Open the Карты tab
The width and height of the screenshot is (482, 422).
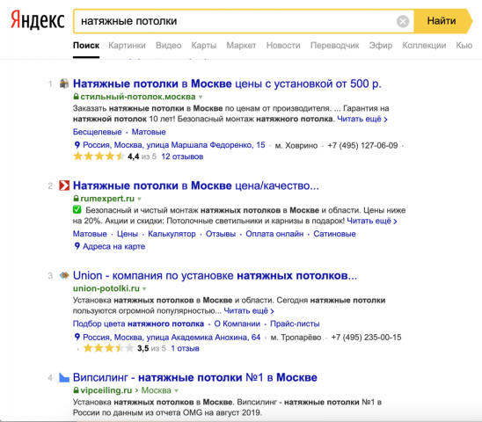coord(204,46)
